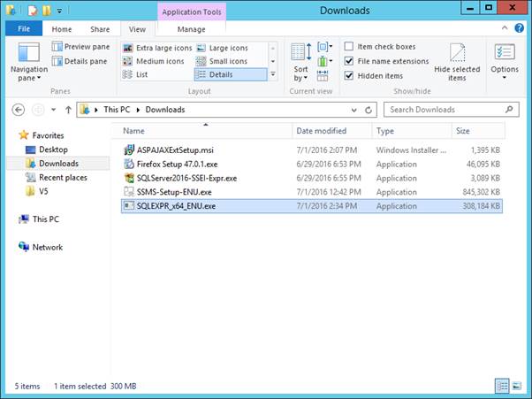
Task: Open the Navigation pane menu
Action: point(29,62)
